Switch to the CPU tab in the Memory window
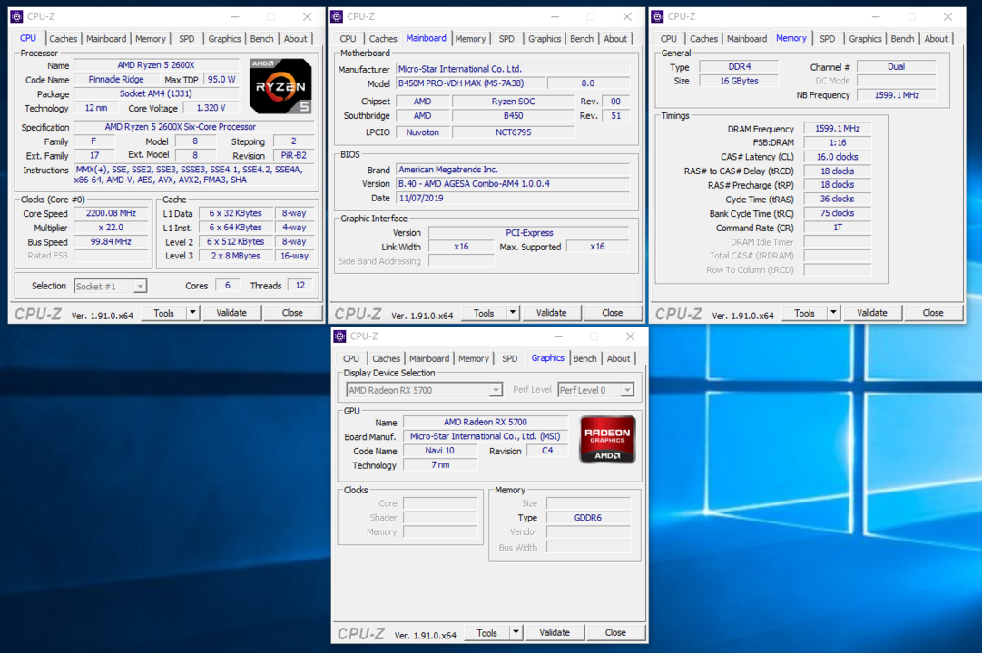The width and height of the screenshot is (982, 653). click(x=669, y=39)
